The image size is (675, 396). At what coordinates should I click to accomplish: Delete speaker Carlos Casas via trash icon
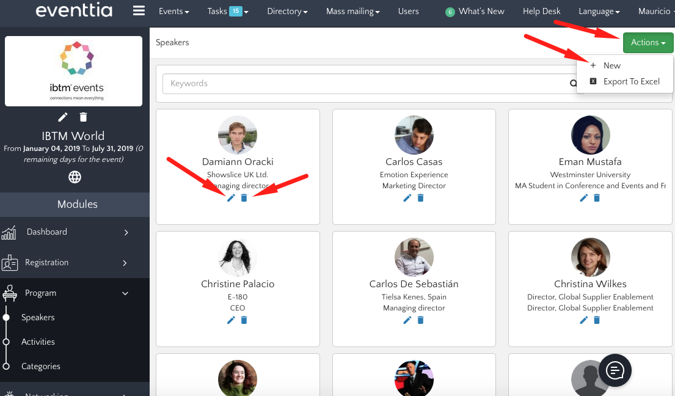click(x=420, y=198)
